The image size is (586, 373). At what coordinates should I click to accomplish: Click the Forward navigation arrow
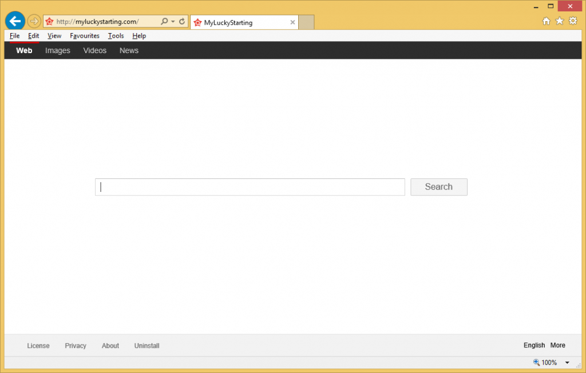[x=34, y=22]
